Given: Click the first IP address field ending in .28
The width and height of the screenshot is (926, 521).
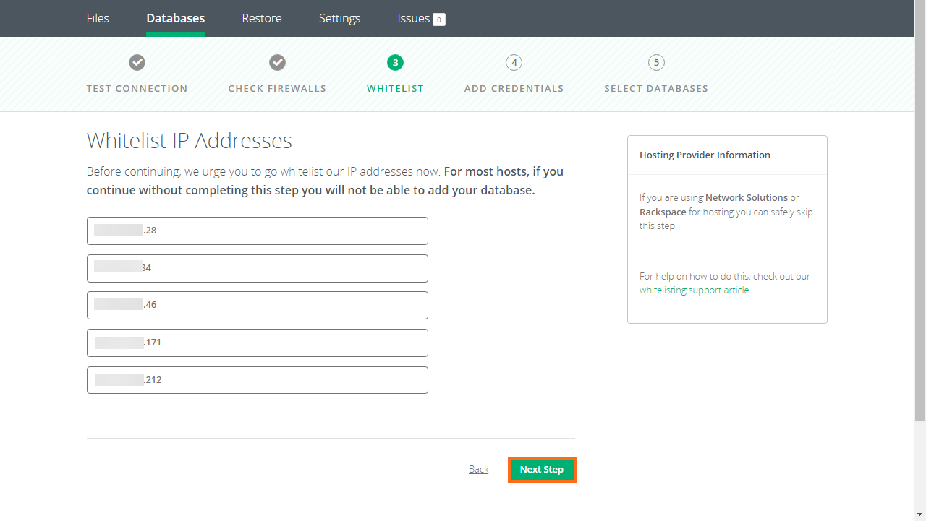Looking at the screenshot, I should pyautogui.click(x=258, y=231).
